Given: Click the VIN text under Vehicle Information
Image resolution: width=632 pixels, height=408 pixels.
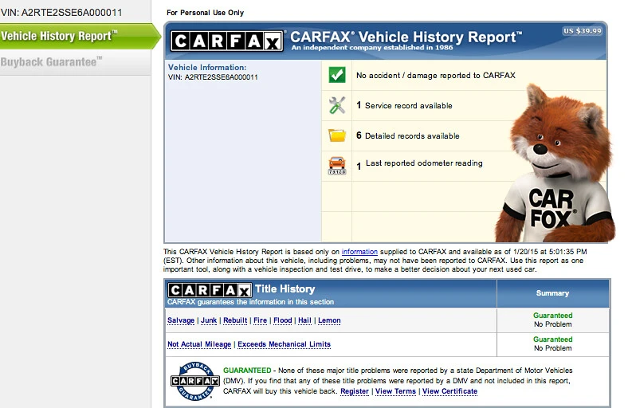Looking at the screenshot, I should click(x=213, y=77).
